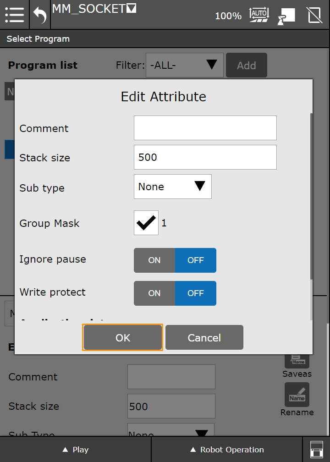
Task: Click the robot status icon in header
Action: [286, 16]
